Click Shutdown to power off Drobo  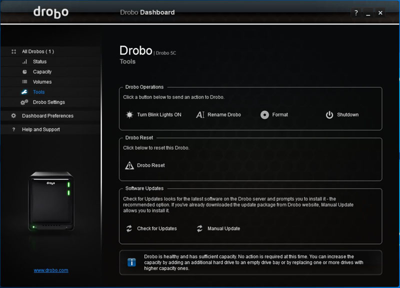pyautogui.click(x=347, y=115)
